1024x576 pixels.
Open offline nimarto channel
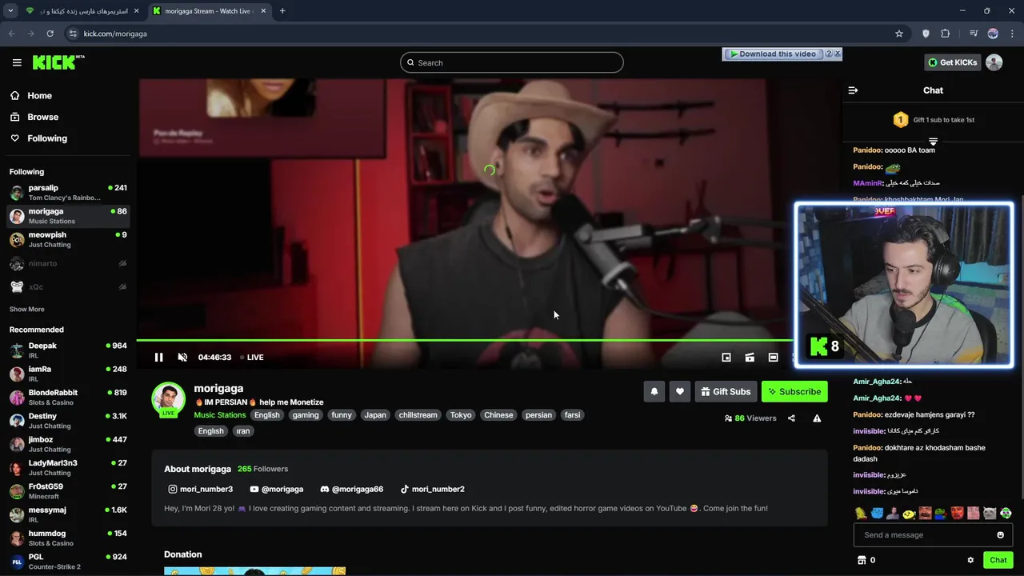click(x=68, y=263)
